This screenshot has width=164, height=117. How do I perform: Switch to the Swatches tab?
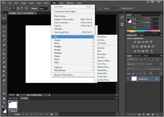(137, 15)
